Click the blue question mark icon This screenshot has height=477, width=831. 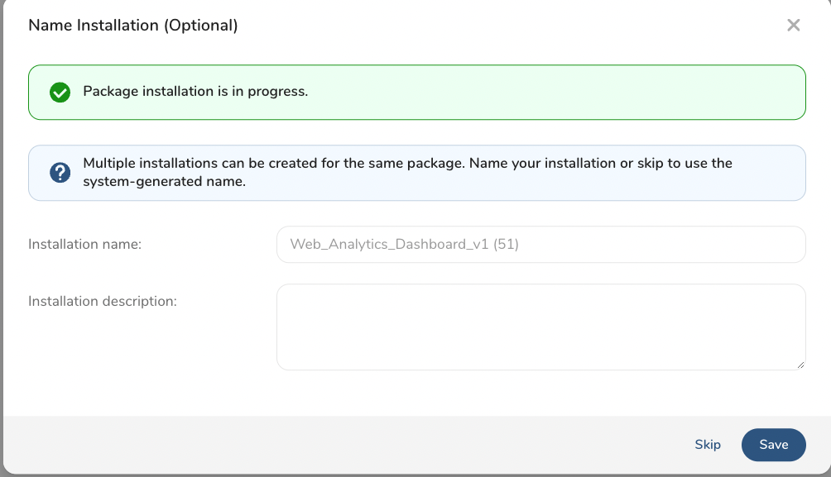(60, 173)
